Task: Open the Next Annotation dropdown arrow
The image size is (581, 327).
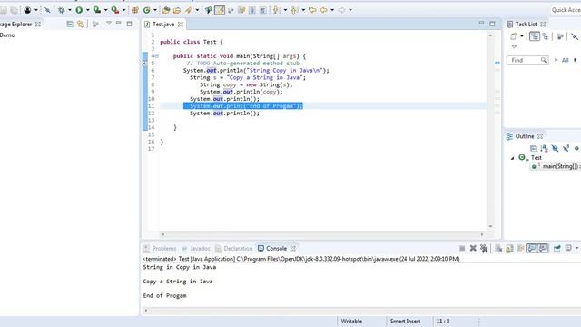Action: 285,10
